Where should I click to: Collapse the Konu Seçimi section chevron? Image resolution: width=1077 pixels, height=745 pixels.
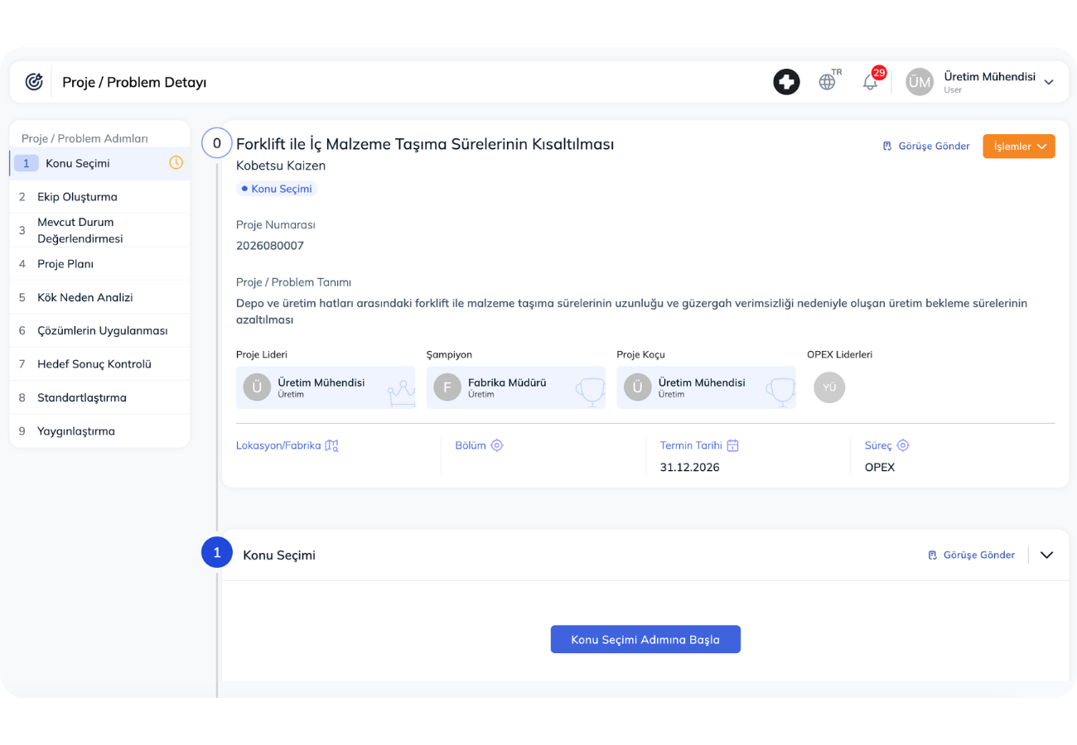(x=1046, y=555)
